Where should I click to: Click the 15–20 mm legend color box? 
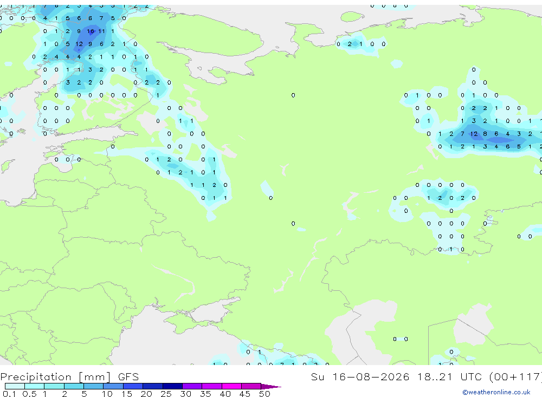point(133,386)
